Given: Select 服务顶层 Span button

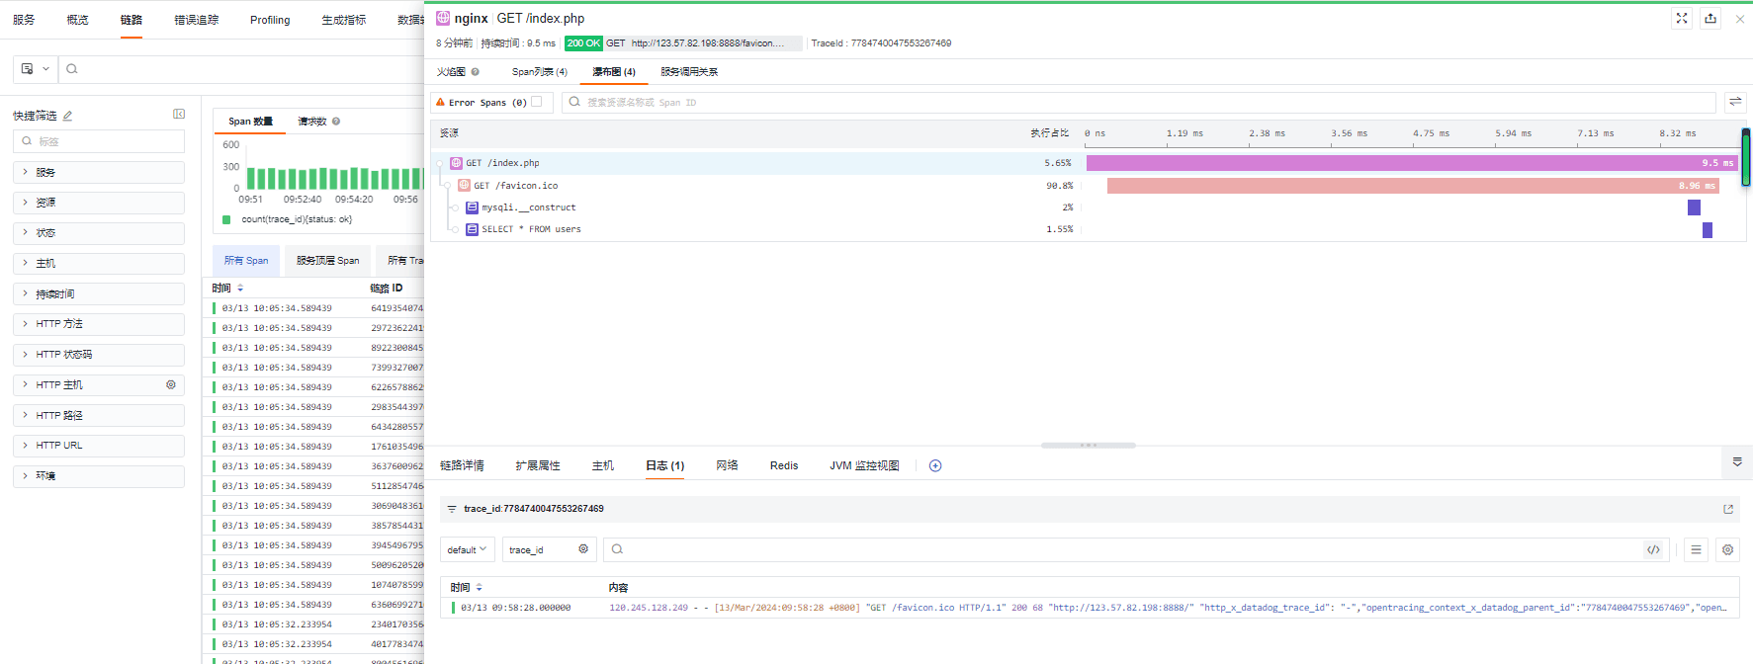Looking at the screenshot, I should coord(328,261).
